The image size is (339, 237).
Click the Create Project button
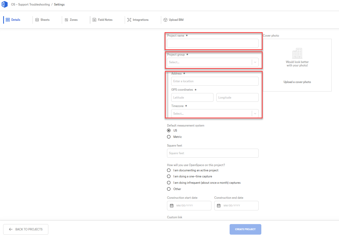[x=245, y=229]
